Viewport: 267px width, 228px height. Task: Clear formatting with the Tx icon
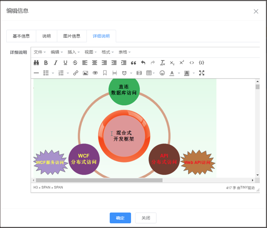tap(162, 63)
